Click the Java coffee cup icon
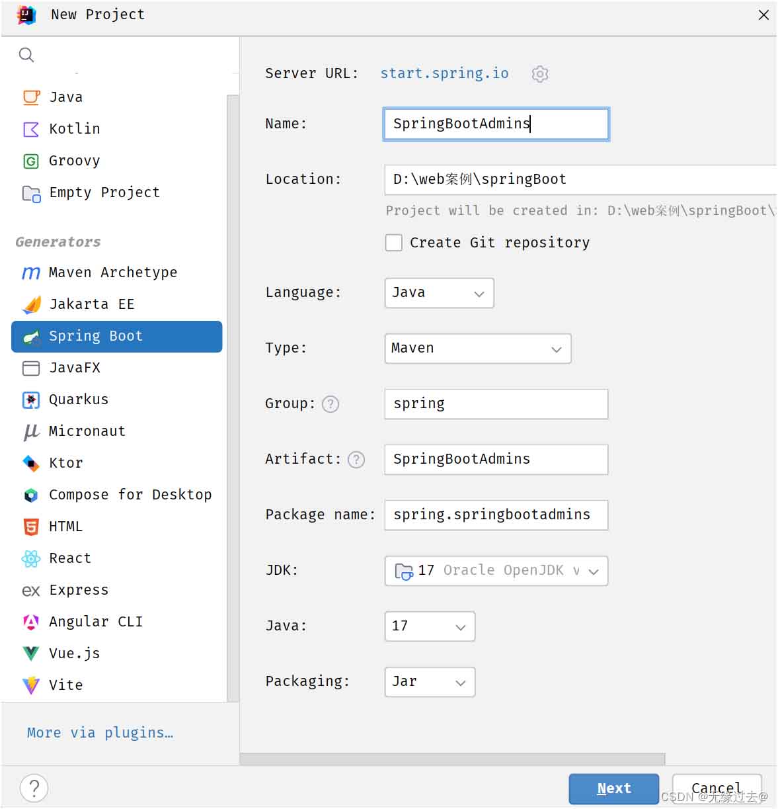The image size is (778, 809). click(x=31, y=97)
